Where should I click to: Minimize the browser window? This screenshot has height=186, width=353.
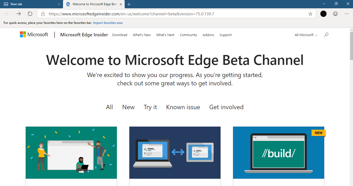click(324, 4)
